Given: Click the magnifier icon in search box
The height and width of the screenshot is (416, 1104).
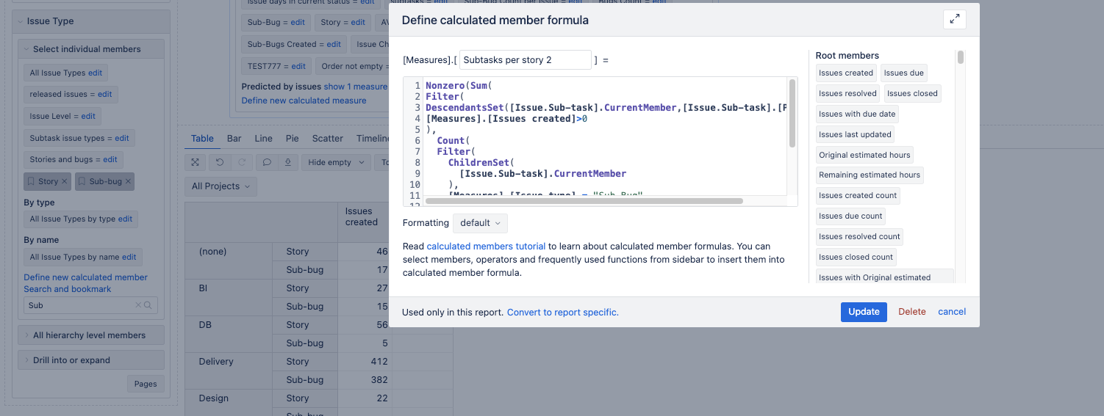Looking at the screenshot, I should coord(148,305).
